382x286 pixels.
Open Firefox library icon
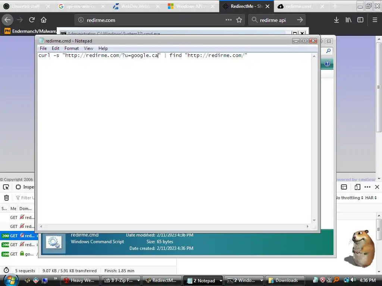pyautogui.click(x=348, y=20)
